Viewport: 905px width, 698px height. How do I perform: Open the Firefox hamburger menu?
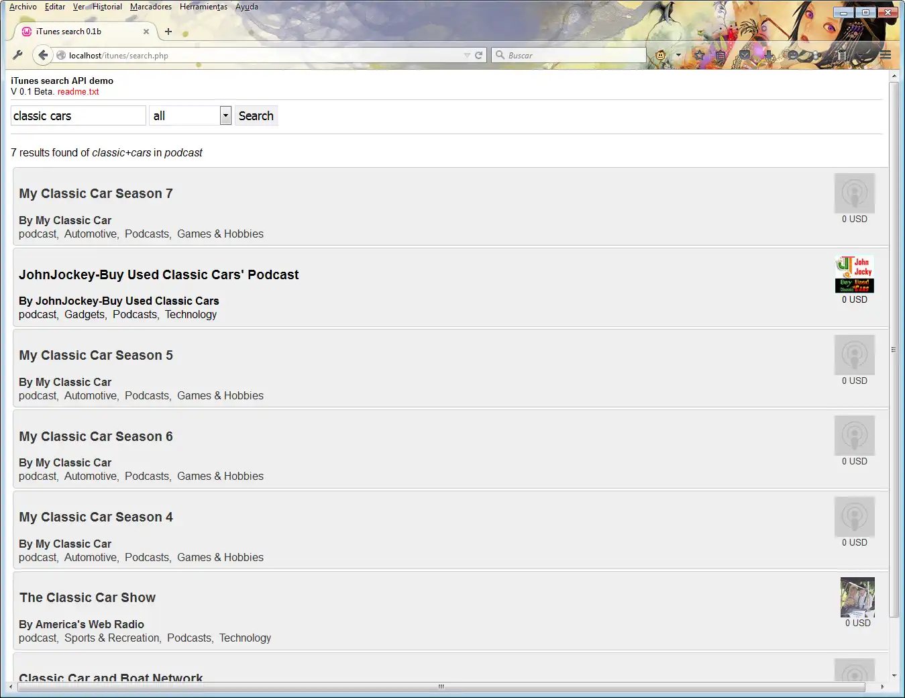tap(886, 55)
